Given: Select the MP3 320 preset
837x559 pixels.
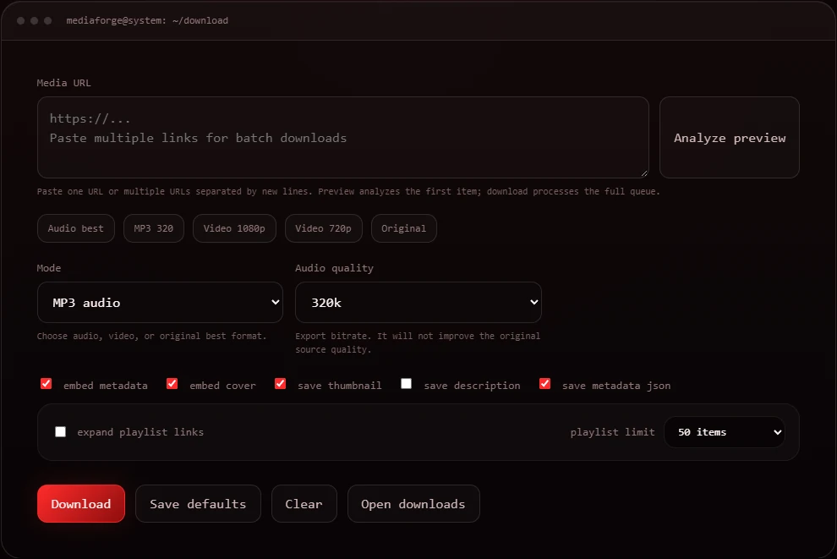Looking at the screenshot, I should coord(154,228).
